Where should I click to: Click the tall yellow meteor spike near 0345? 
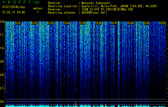[x=76, y=104]
